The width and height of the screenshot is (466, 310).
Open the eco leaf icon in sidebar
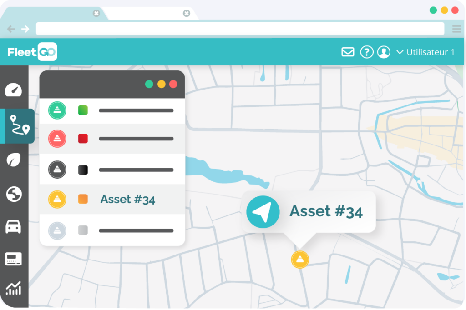pos(14,160)
